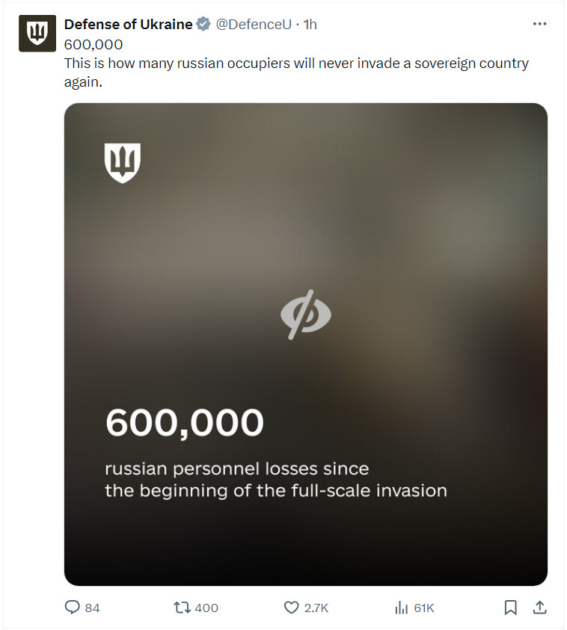
Task: Repost the tweet using the retweet arrows icon
Action: [x=182, y=607]
